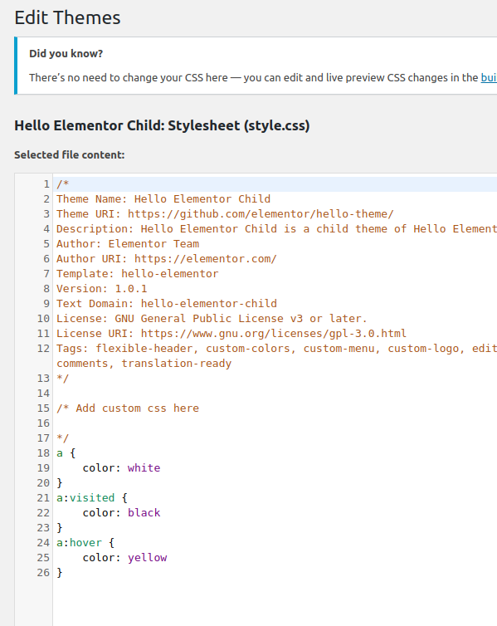497x626 pixels.
Task: Click the 'Tags: flexible-header' line
Action: tap(276, 349)
